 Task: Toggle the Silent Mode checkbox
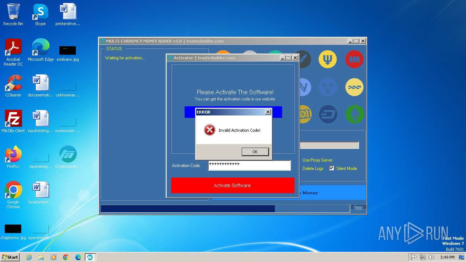tap(332, 168)
